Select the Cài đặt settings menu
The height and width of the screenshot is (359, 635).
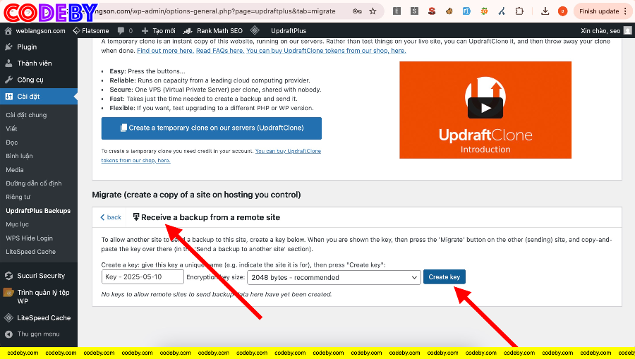pos(39,97)
